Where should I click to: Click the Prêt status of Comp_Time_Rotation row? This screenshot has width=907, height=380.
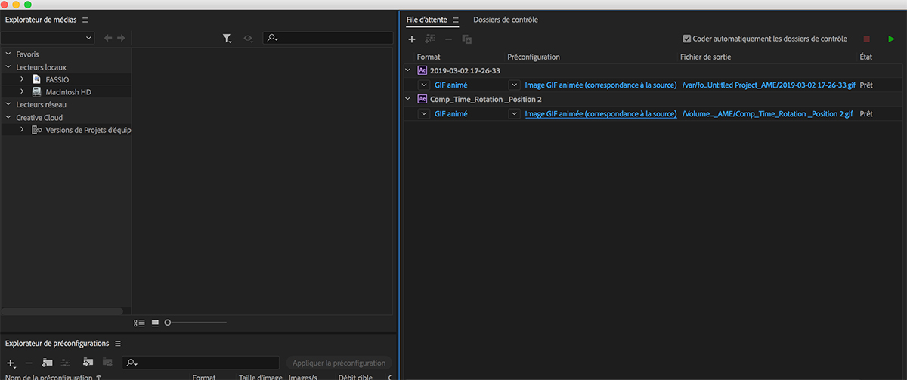866,113
